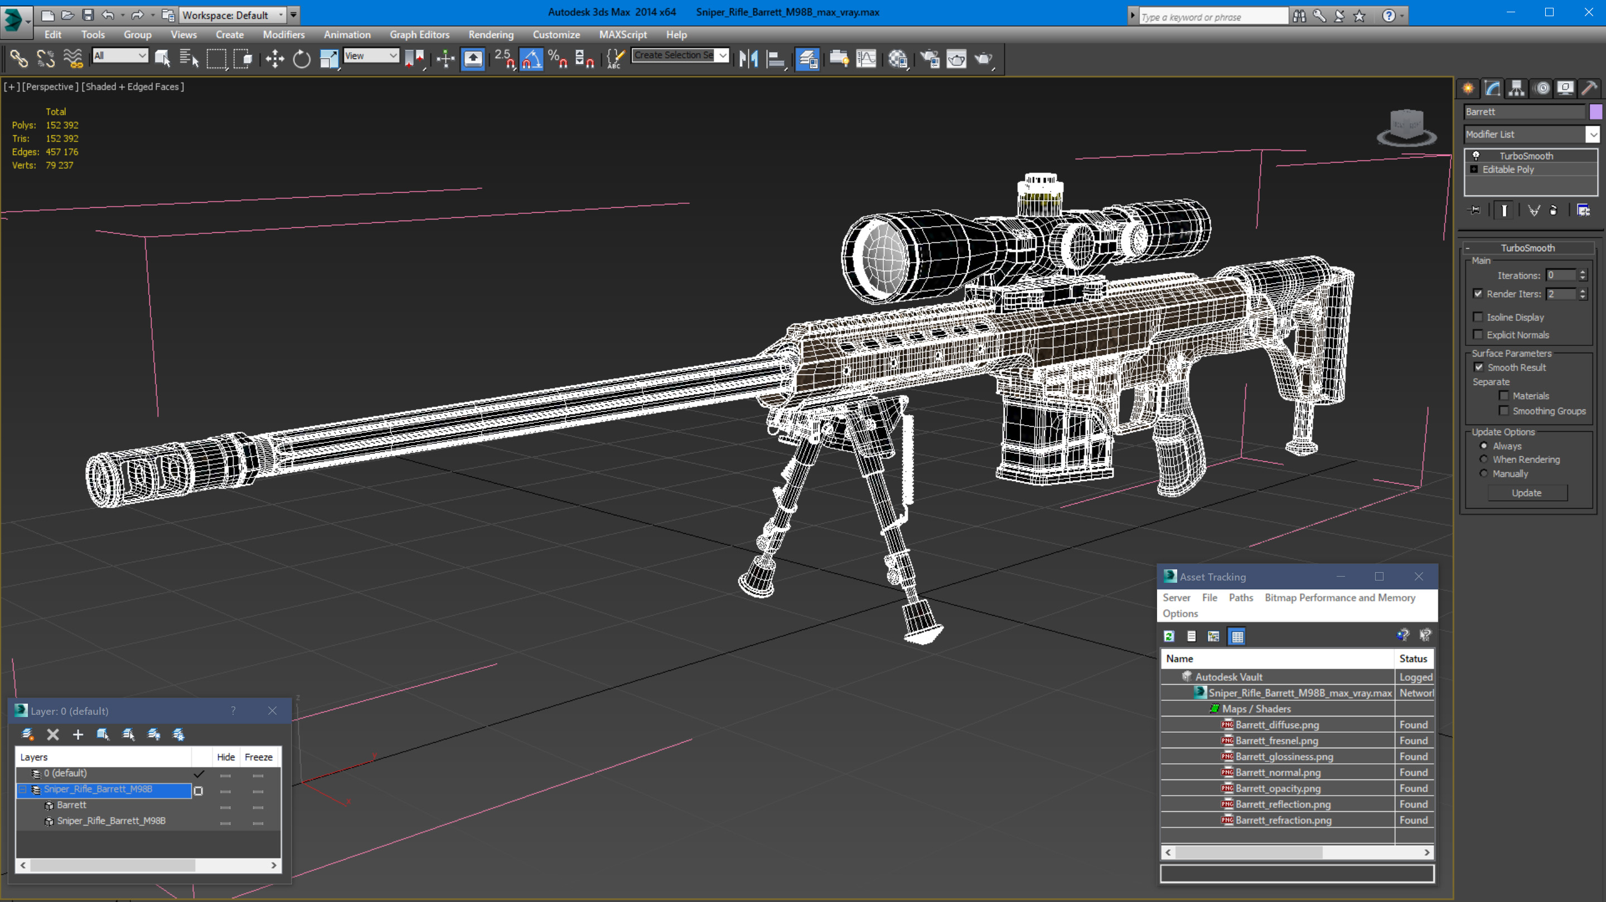Enable Separate by Materials checkbox
1606x902 pixels.
[1504, 396]
